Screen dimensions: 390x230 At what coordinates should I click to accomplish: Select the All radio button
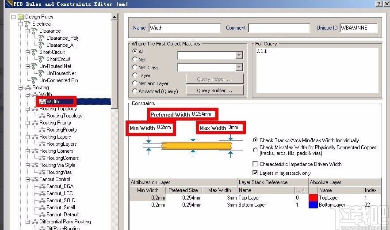pyautogui.click(x=135, y=51)
